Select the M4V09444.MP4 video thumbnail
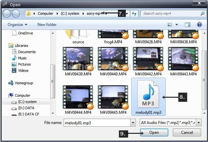The height and width of the screenshot is (142, 208). tap(78, 97)
